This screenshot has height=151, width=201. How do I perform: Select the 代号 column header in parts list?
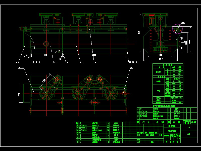(146, 122)
